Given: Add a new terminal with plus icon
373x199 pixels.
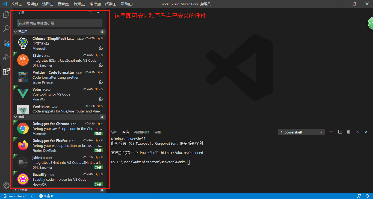Looking at the screenshot, I should pos(331,132).
